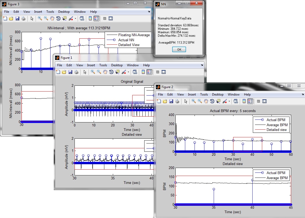This screenshot has width=305, height=218.
Task: Open the Desktop menu in Figure 2
Action: pos(218,94)
